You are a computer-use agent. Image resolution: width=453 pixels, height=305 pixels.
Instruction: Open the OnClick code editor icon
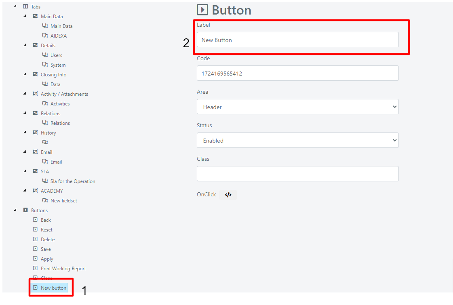(x=228, y=195)
